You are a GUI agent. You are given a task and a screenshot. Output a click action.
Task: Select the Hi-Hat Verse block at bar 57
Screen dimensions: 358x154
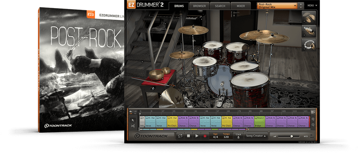pyautogui.click(x=216, y=122)
